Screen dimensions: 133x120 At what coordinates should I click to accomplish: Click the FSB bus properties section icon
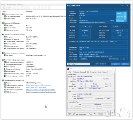point(3,23)
